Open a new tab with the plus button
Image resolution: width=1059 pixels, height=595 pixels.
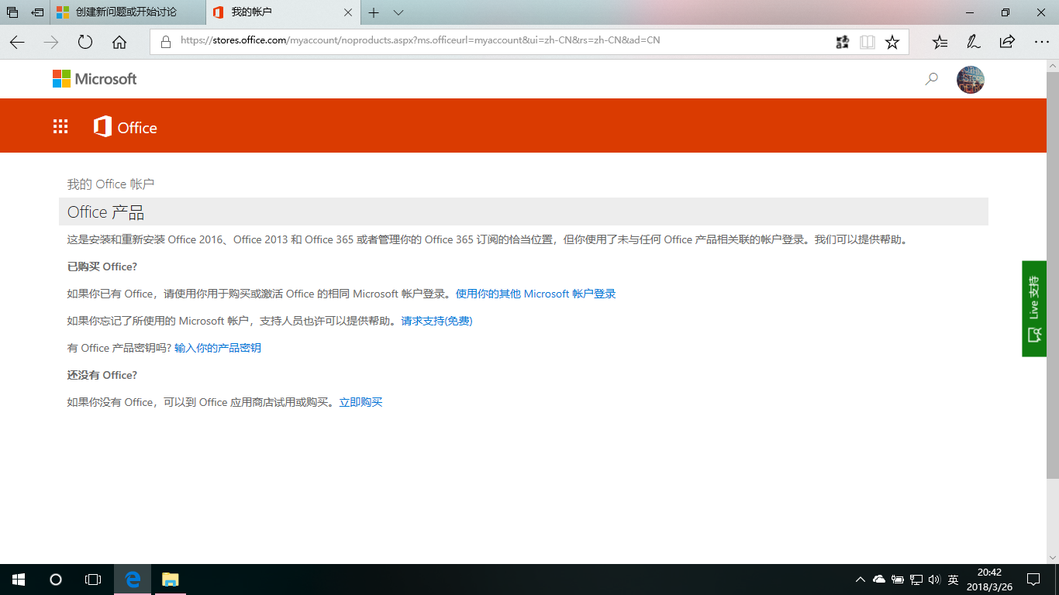374,12
